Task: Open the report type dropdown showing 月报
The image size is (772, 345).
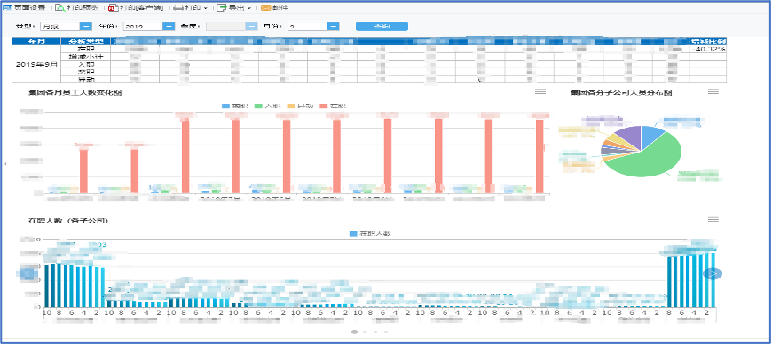Action: tap(86, 27)
